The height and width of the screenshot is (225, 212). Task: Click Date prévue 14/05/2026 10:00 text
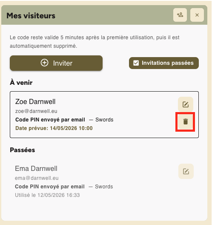coord(54,128)
